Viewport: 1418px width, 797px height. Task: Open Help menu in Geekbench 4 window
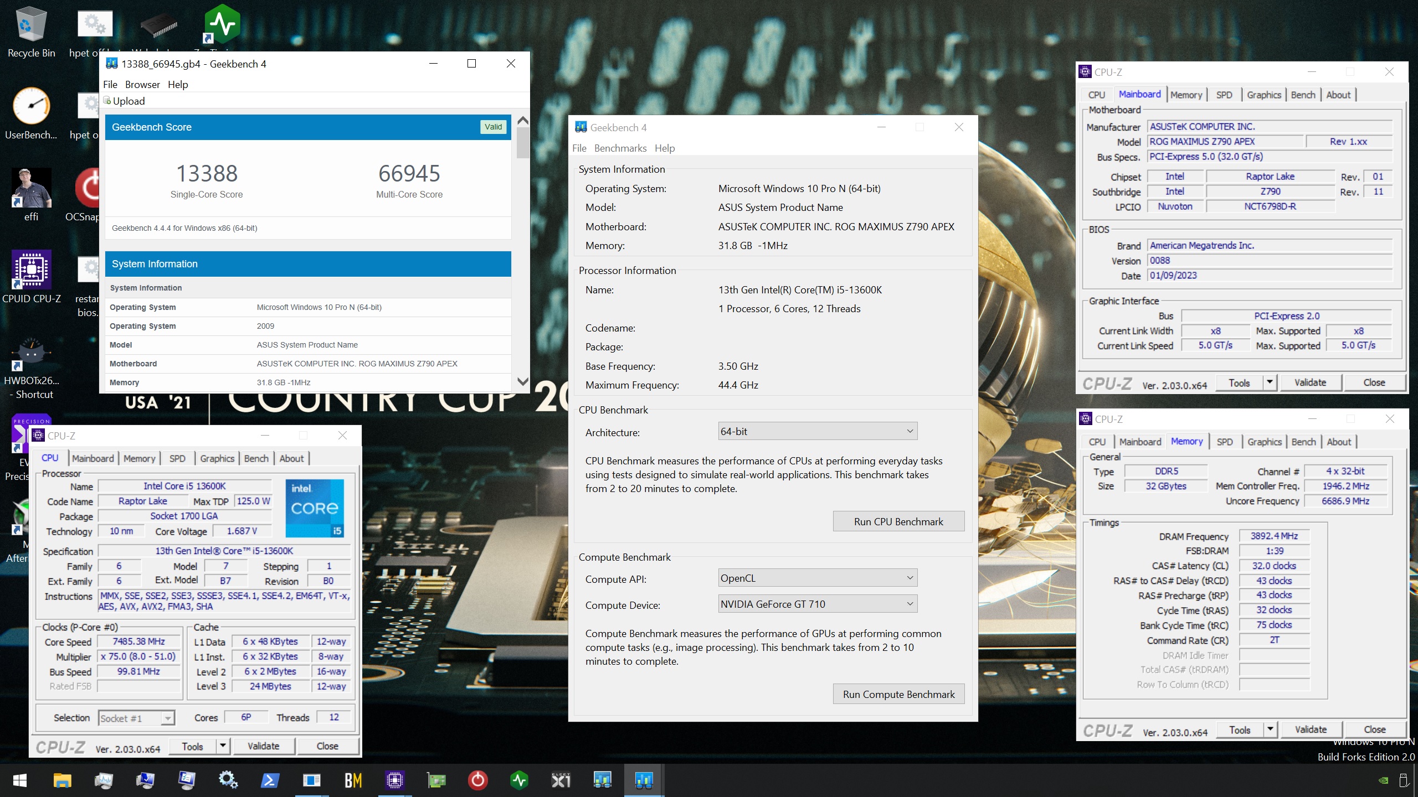[665, 148]
